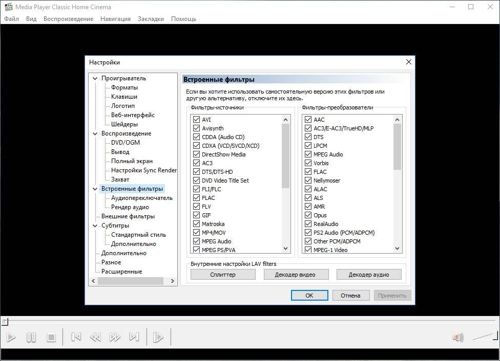Click the seek bar thumb handle

tap(5, 322)
